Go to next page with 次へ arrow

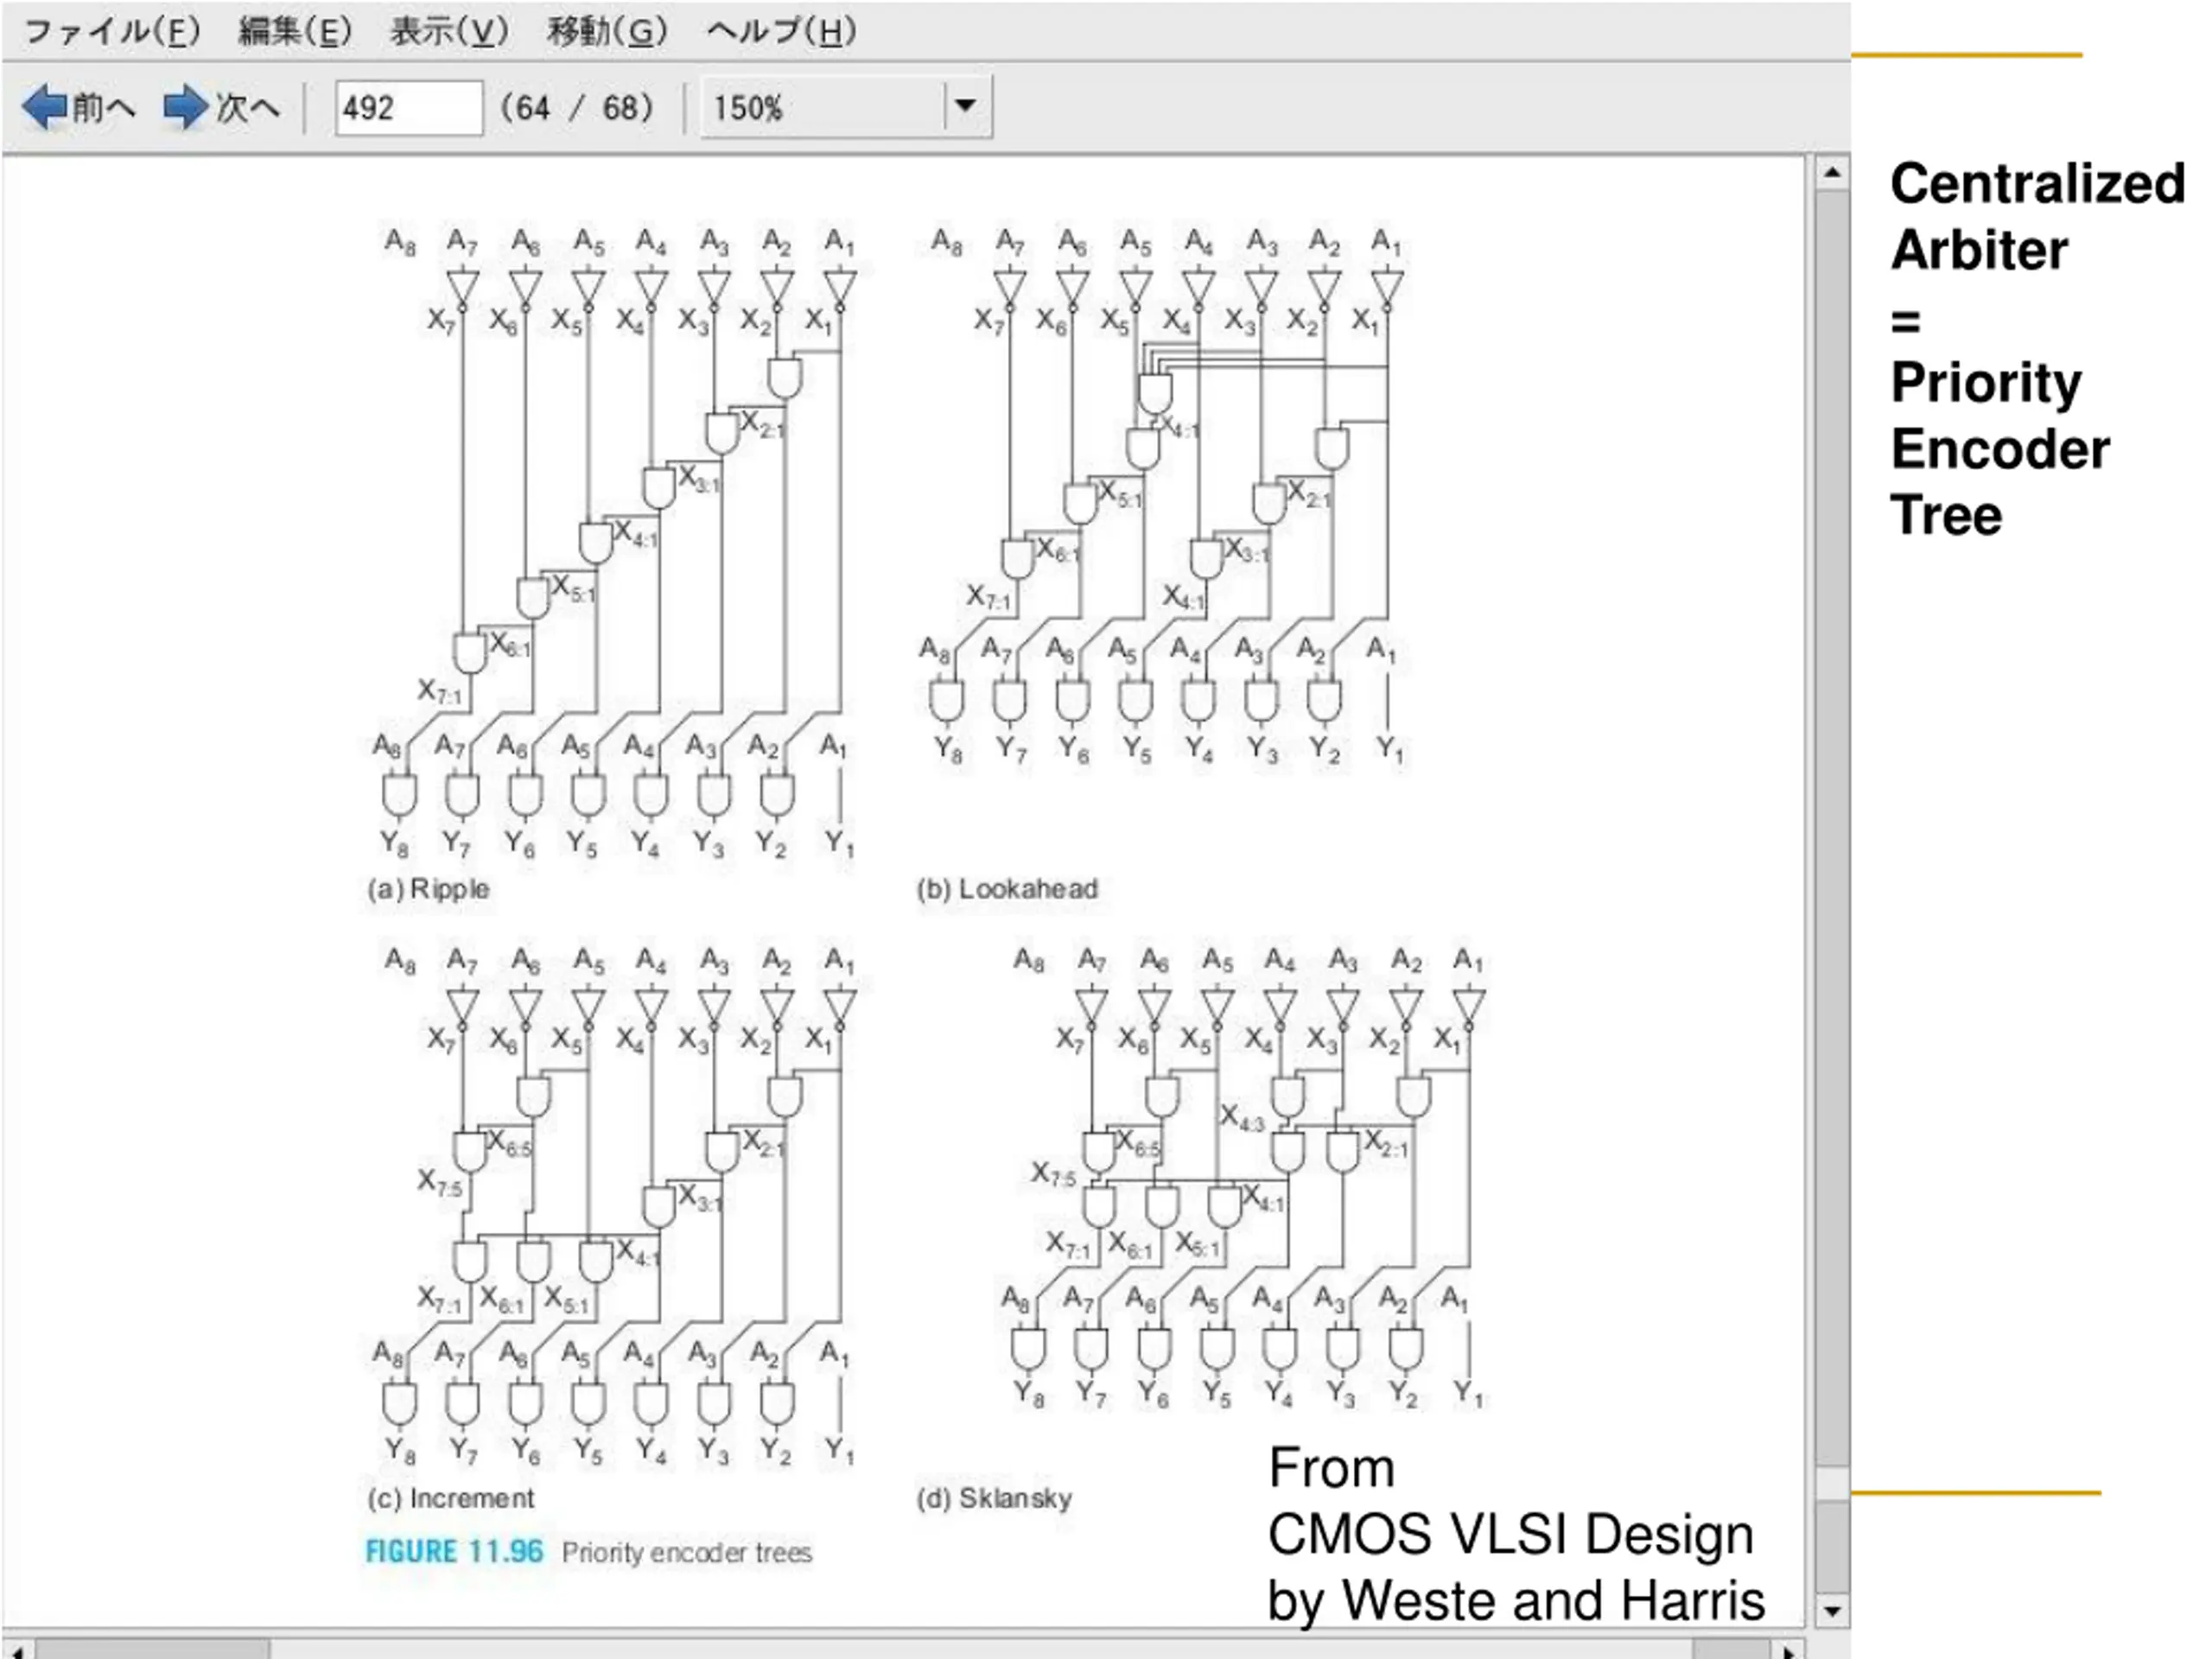(x=222, y=107)
